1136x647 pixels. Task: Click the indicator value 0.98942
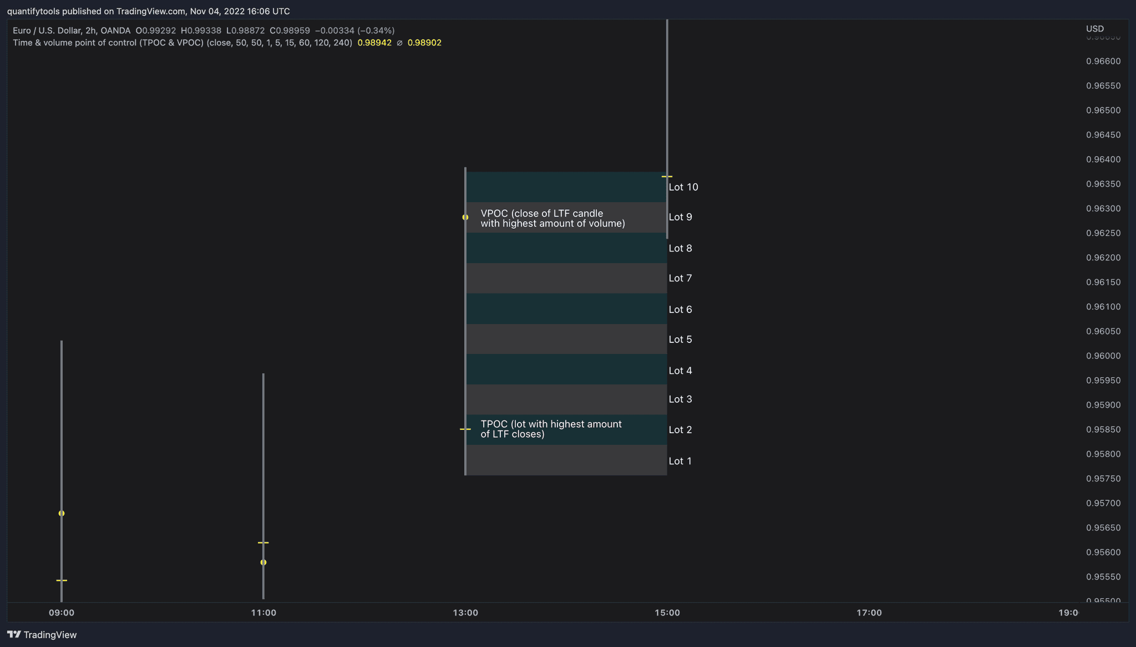point(375,42)
